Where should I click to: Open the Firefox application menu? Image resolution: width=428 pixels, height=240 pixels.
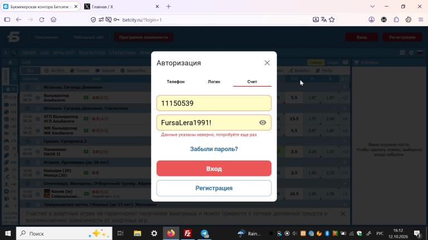tap(421, 19)
